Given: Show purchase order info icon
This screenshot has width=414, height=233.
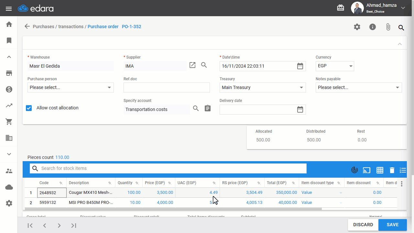Looking at the screenshot, I should [373, 27].
